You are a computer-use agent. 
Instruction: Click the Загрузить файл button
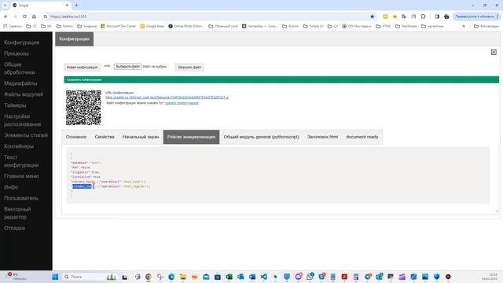click(189, 67)
